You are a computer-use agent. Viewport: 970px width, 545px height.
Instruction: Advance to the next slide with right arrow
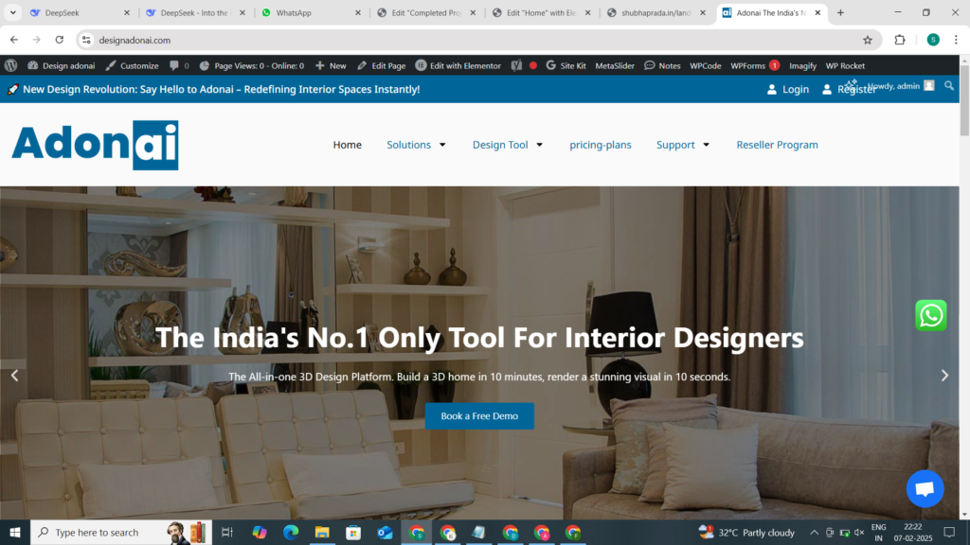(x=944, y=375)
